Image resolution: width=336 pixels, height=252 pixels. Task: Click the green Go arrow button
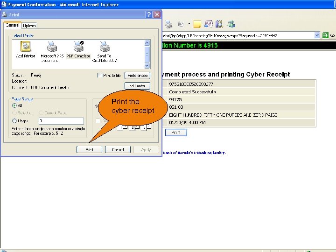[x=325, y=35]
